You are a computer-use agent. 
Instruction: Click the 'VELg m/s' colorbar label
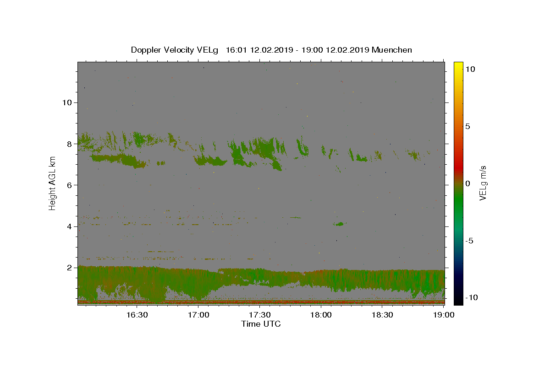point(483,183)
